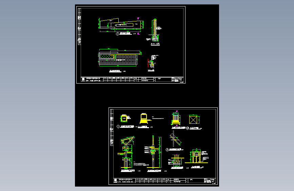Select the tall wall section above A-A 1:25

pyautogui.click(x=155, y=30)
